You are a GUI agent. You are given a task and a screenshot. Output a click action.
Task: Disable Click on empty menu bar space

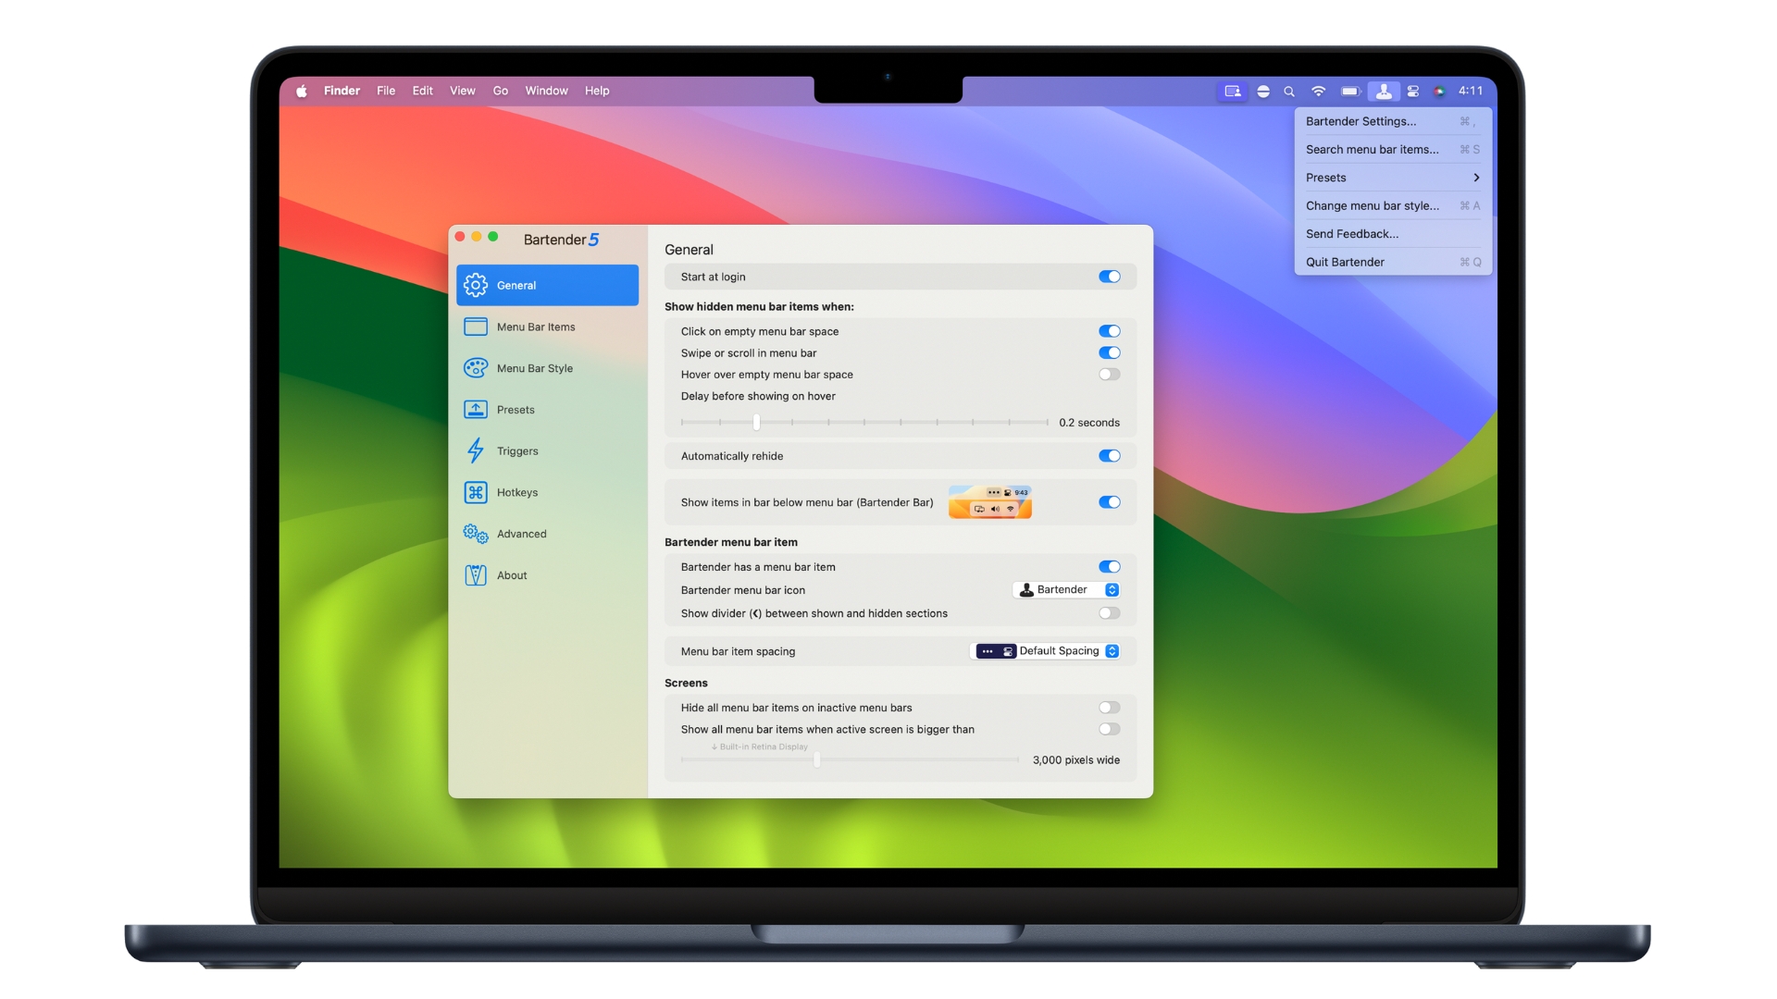(x=1110, y=331)
